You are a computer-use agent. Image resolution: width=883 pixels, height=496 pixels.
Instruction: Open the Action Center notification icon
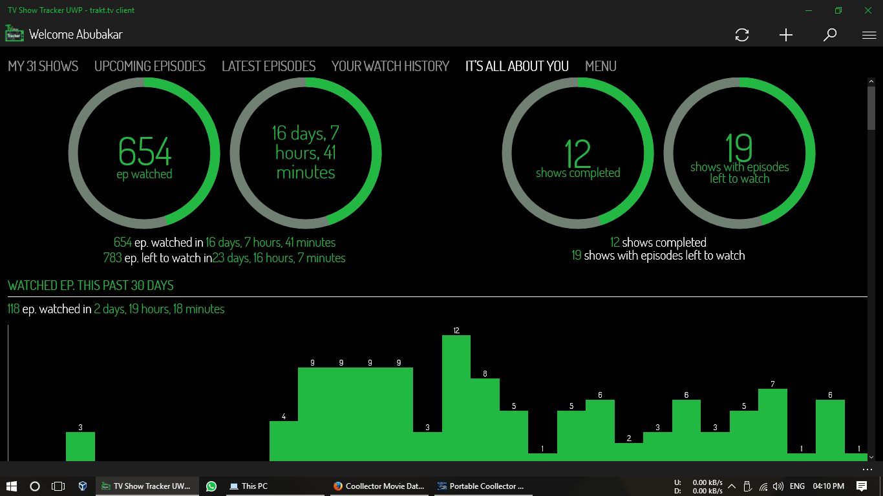[x=862, y=486]
